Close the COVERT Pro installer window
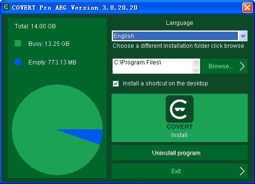Screen dimensions: 255x184 [x=247, y=7]
